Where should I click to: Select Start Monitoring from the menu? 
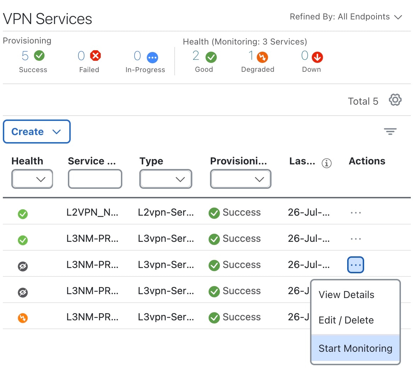click(355, 348)
